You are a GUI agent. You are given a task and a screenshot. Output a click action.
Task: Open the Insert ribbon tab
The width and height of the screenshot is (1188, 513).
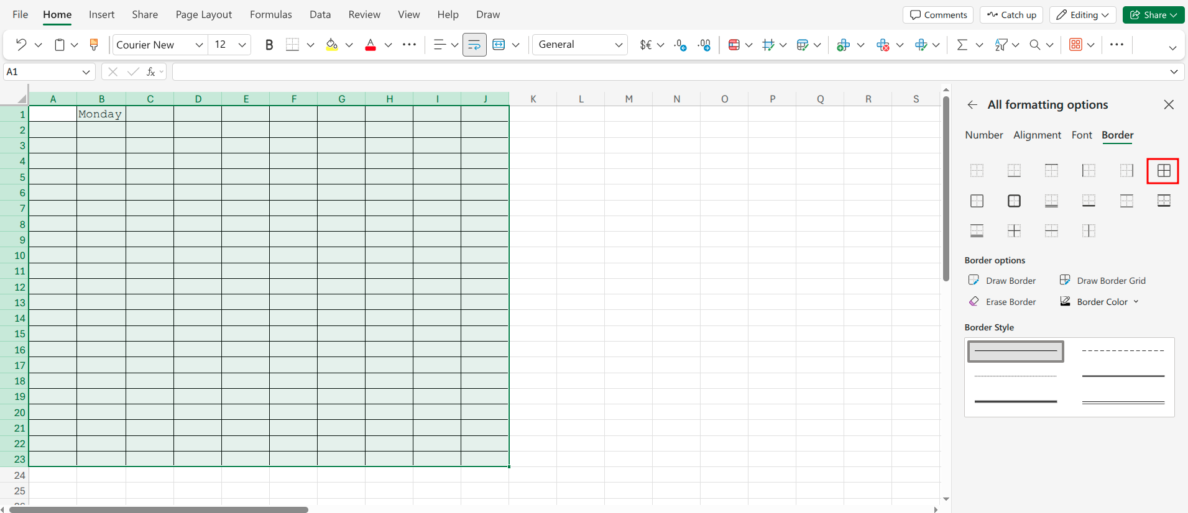[x=101, y=14]
